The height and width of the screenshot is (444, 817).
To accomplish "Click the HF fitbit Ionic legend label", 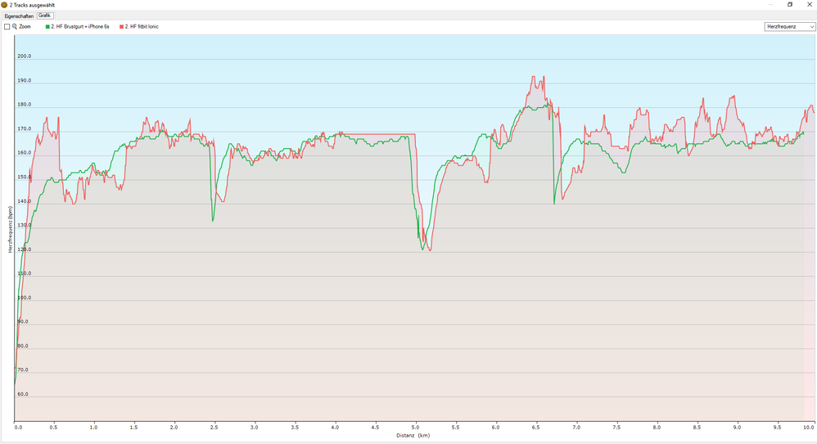I will (142, 27).
